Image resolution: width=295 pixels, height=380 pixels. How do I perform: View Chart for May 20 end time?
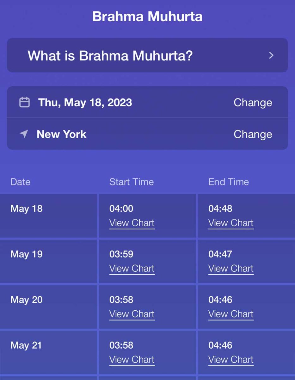(231, 314)
